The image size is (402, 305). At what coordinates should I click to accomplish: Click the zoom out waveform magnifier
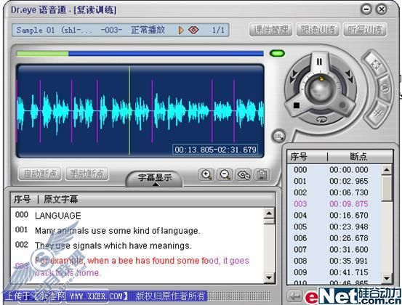pos(225,175)
